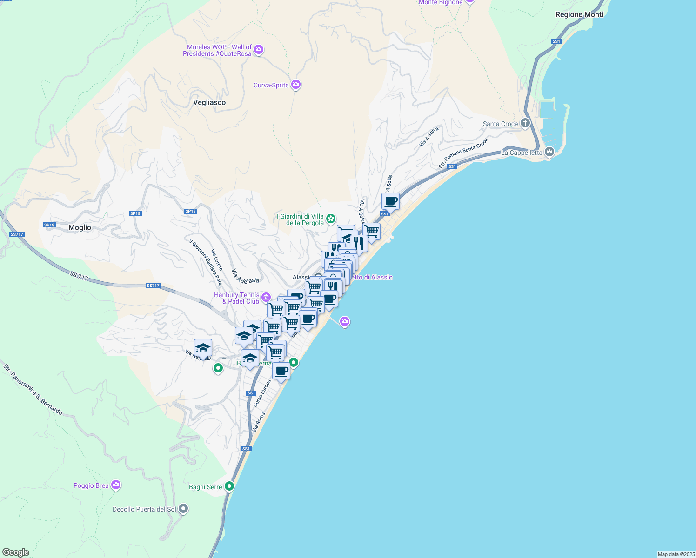Click the green marker below Via Neghelli
696x558 pixels.
(218, 368)
